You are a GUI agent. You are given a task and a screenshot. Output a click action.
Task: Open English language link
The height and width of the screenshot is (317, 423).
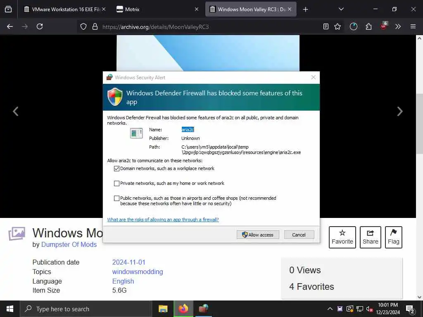pos(123,281)
